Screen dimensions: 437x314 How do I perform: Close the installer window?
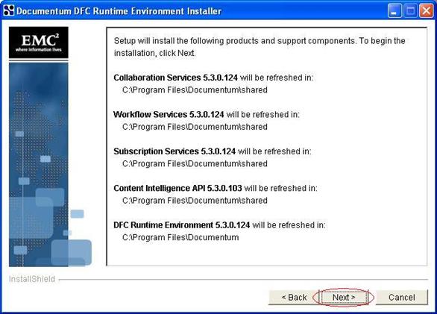coord(427,11)
